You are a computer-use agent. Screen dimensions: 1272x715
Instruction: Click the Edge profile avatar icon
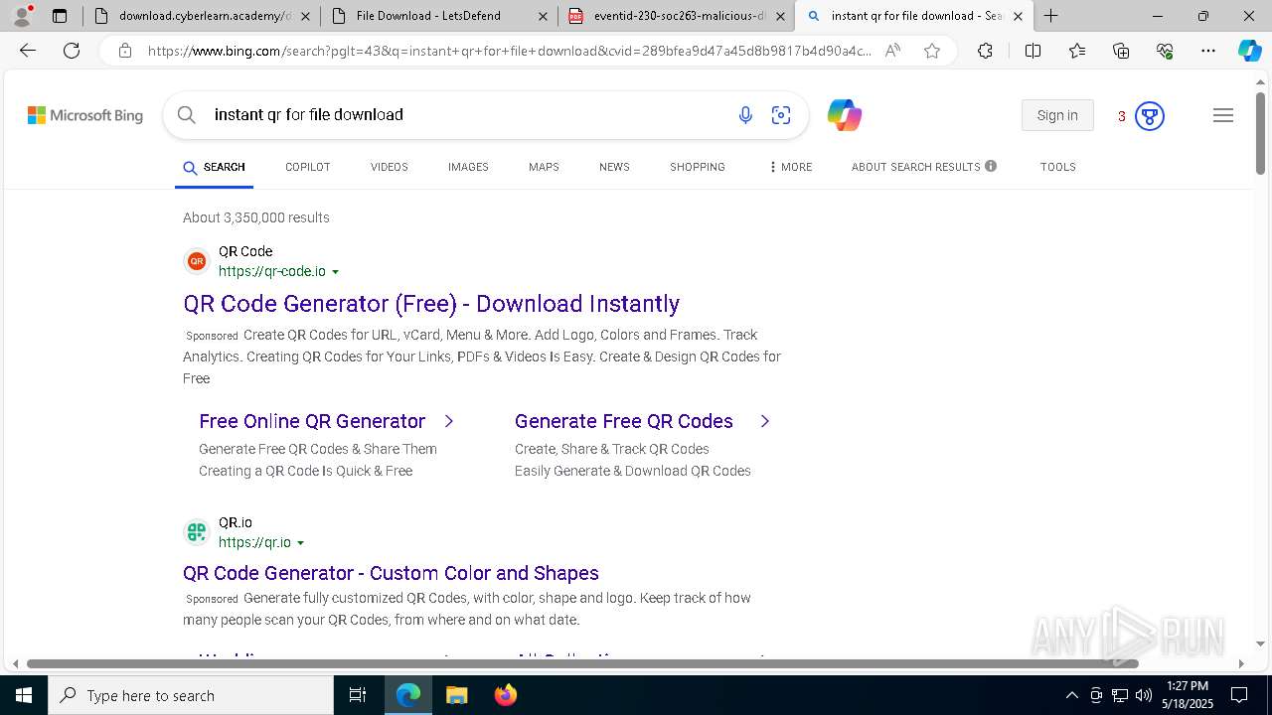tap(22, 15)
